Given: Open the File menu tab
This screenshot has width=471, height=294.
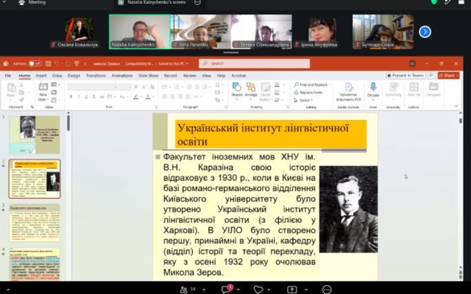Looking at the screenshot, I should click(x=8, y=76).
